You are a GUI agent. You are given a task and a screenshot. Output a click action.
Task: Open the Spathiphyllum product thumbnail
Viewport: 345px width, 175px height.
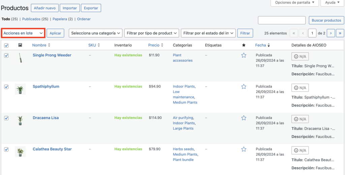[x=20, y=89]
